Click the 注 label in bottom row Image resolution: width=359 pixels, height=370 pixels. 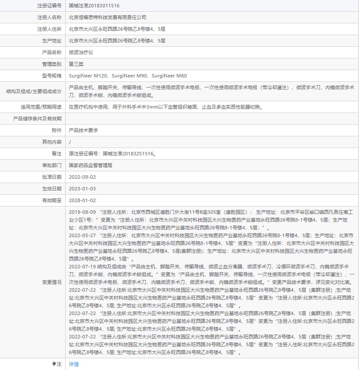(x=59, y=364)
